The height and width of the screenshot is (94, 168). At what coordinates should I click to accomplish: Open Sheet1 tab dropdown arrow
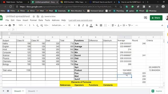[23, 91]
